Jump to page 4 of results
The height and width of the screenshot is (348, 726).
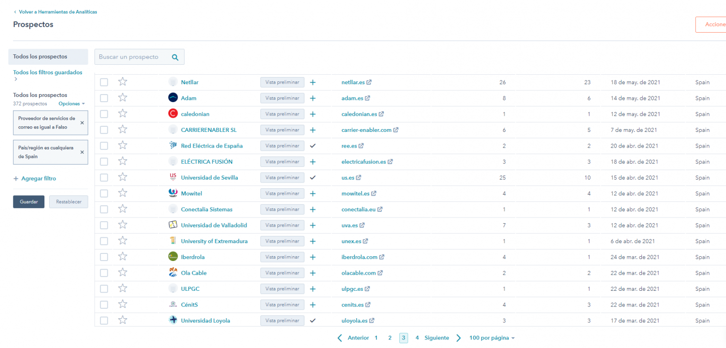(x=417, y=338)
